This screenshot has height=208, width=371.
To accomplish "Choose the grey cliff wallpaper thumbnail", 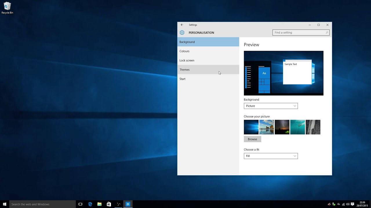I will (313, 127).
